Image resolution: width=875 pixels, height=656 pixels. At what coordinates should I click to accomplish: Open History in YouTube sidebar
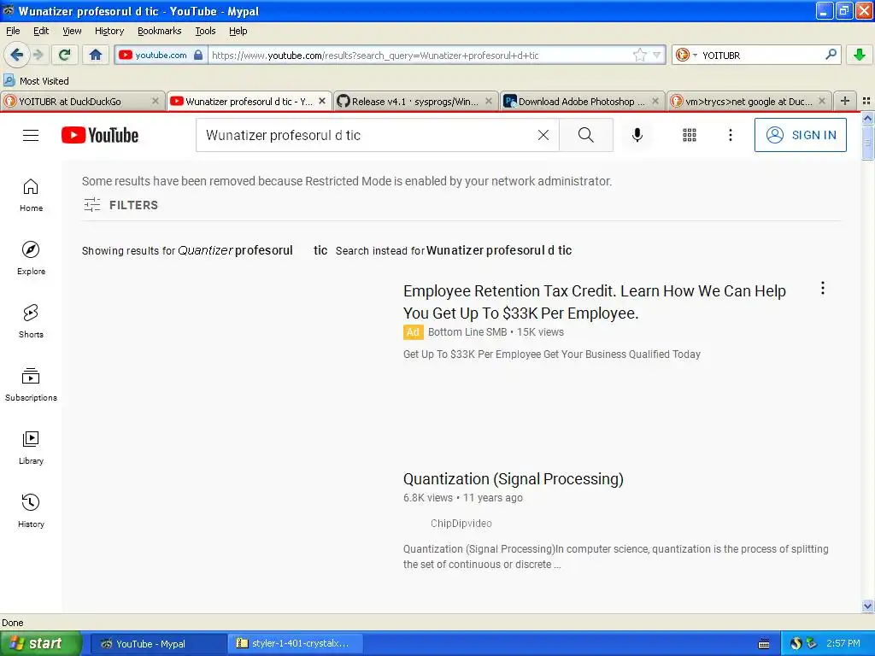[31, 511]
